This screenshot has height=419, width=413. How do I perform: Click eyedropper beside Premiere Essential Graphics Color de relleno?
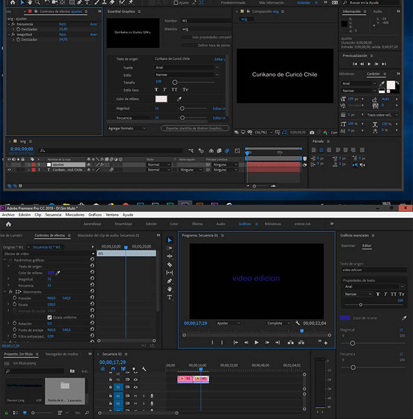[404, 318]
